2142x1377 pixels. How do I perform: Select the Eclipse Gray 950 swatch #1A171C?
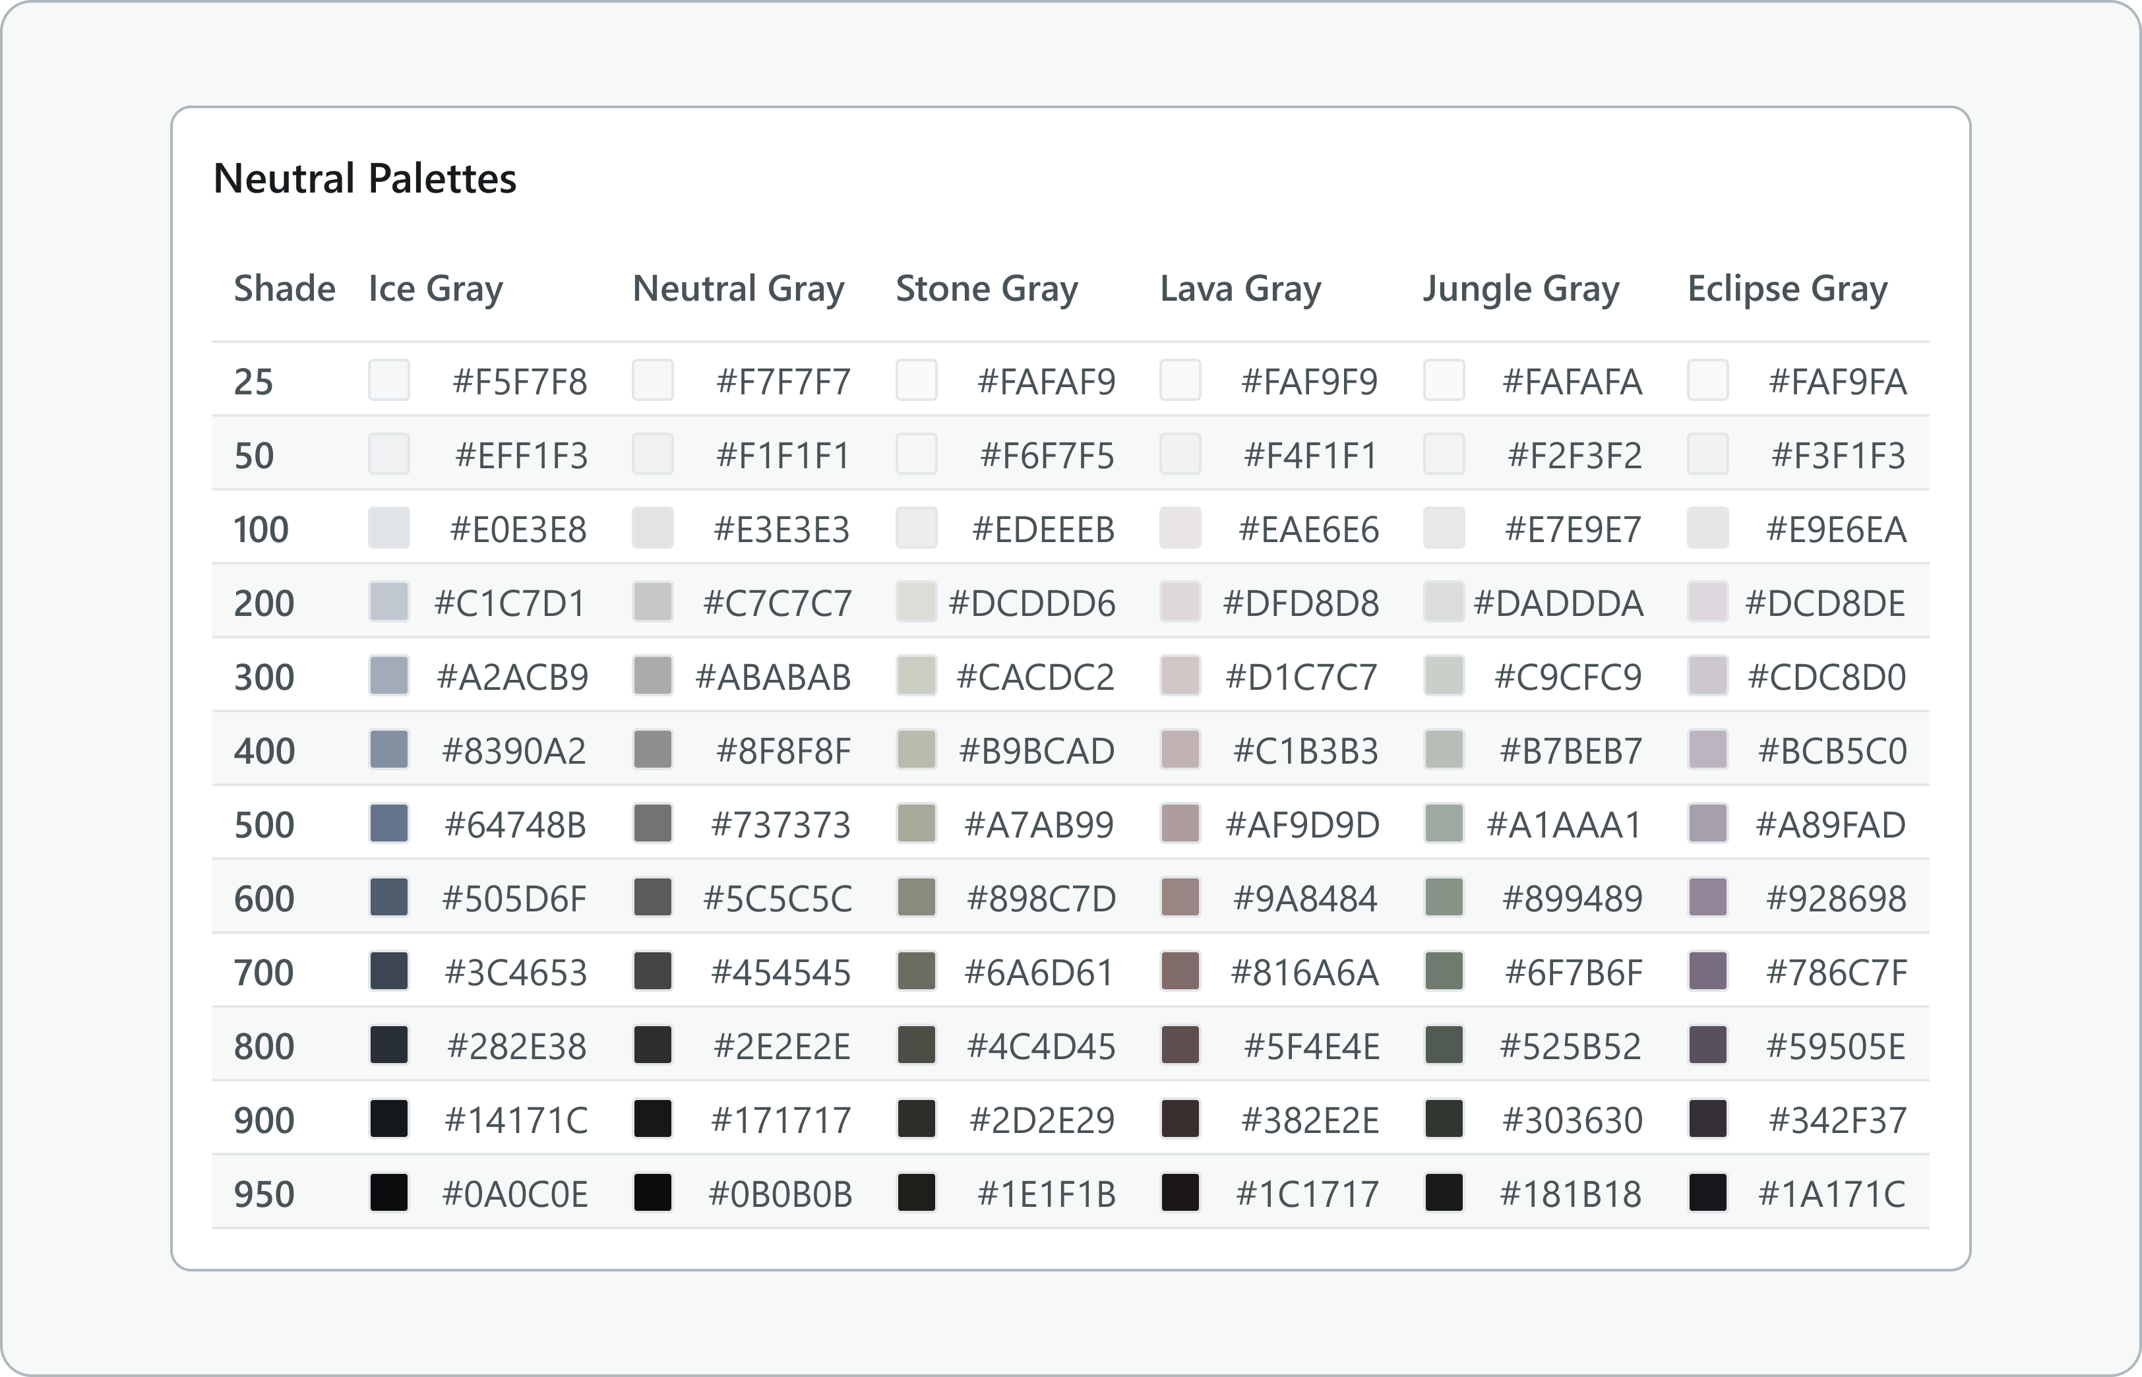pos(1707,1193)
